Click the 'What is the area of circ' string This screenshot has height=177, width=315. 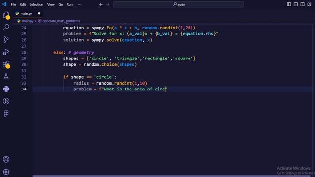coord(134,89)
